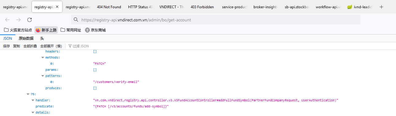Switch to the VNDIRECT tab
The image size is (396, 116).
tap(171, 7)
